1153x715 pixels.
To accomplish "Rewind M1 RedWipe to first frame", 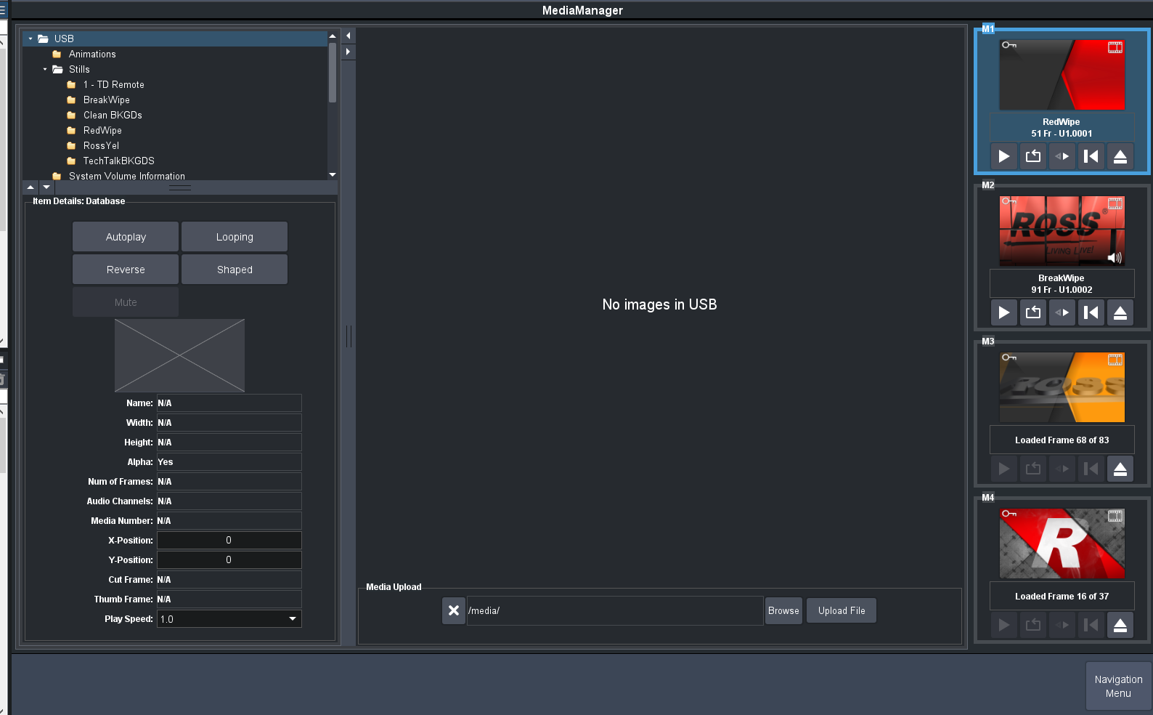I will pos(1091,156).
